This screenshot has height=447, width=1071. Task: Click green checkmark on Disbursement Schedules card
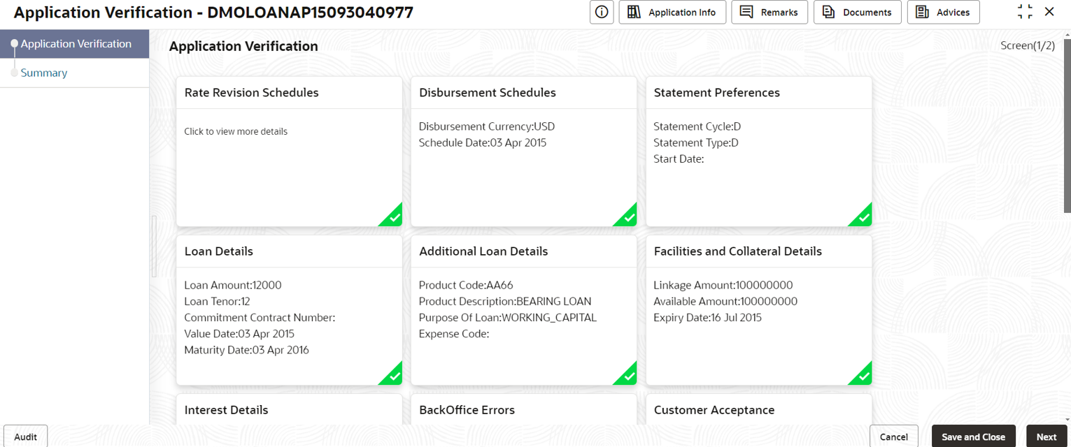(625, 215)
